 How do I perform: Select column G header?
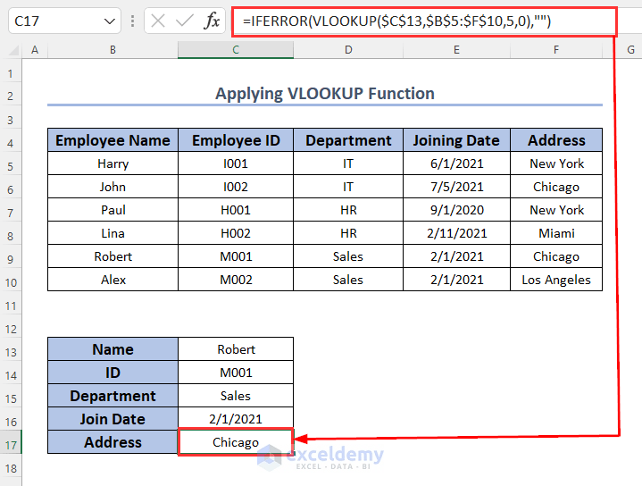click(x=630, y=50)
